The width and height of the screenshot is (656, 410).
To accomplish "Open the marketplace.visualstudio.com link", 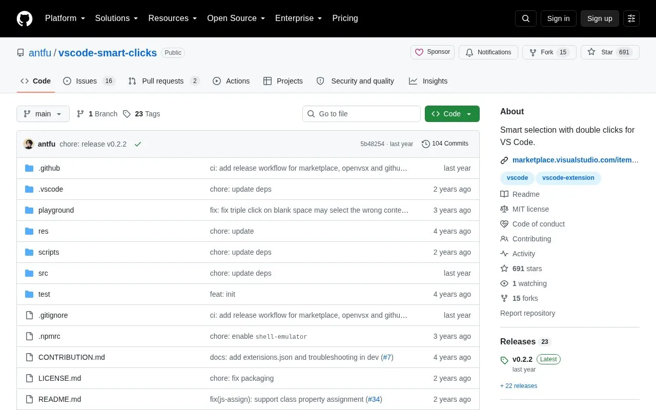I will tap(576, 160).
